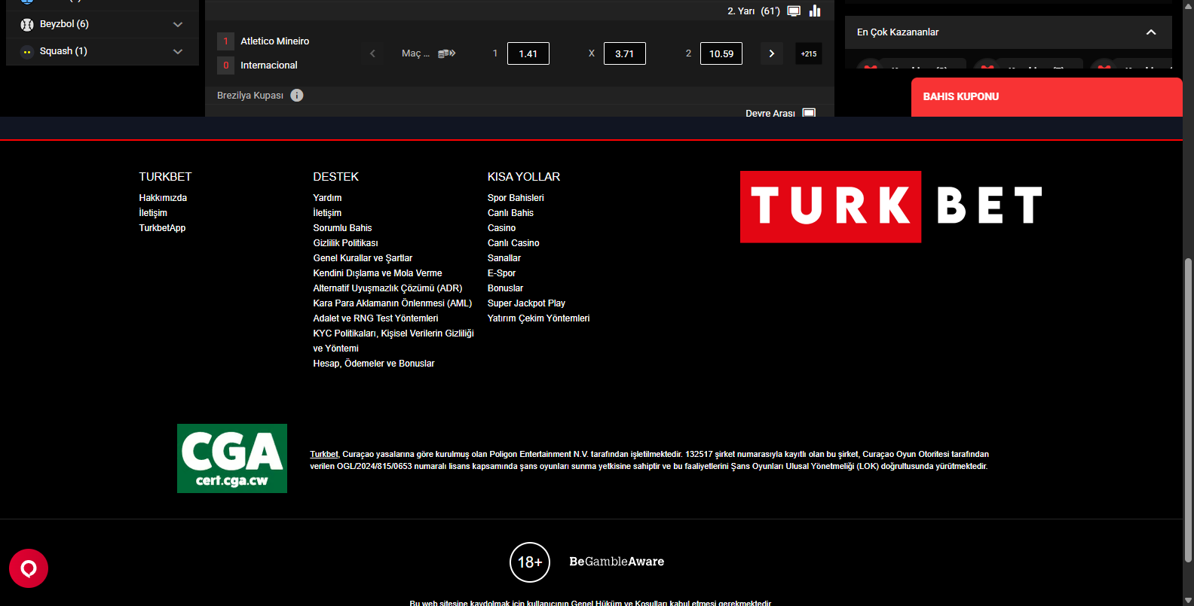Open the BAHIS KUPONU bet slip
Screen dimensions: 1194x606
[x=1046, y=97]
